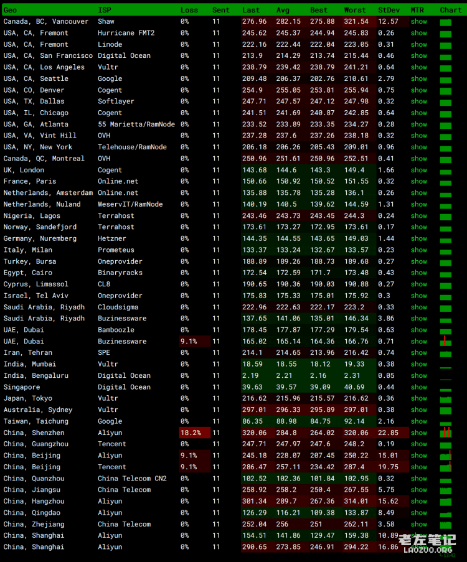The height and width of the screenshot is (562, 467).
Task: Show MTR for Denver Cogent
Action: click(419, 90)
